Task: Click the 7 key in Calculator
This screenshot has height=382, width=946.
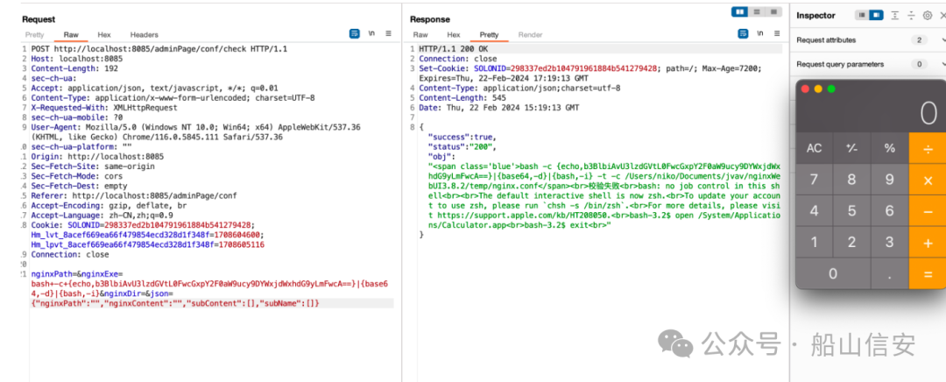Action: pos(814,180)
